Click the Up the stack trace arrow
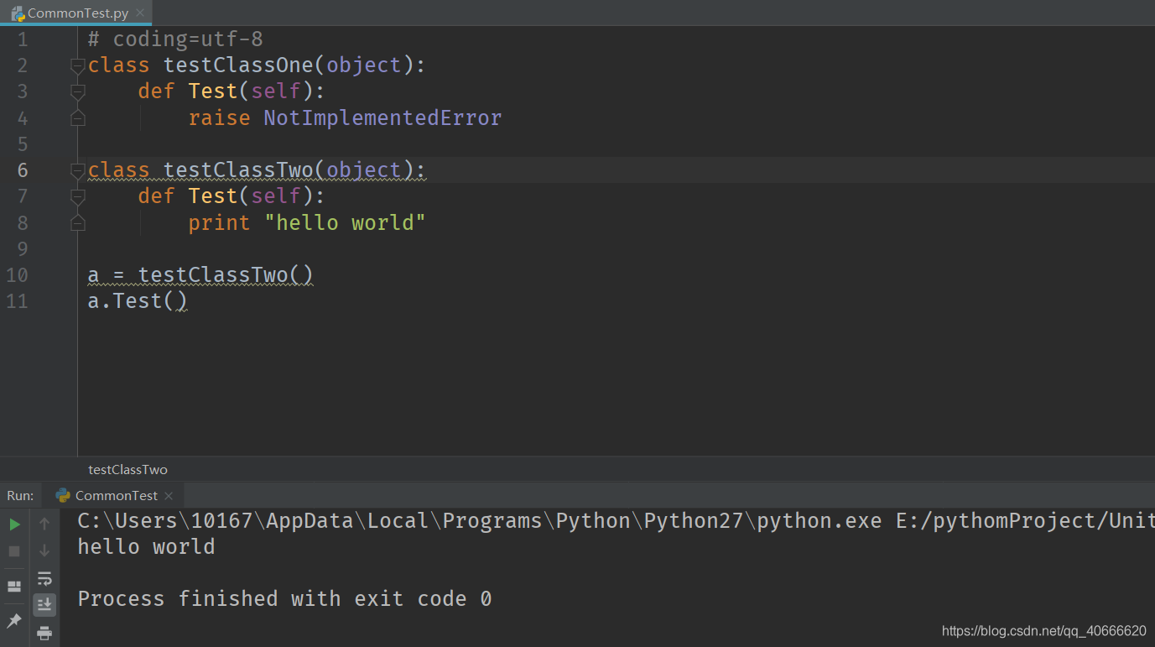Viewport: 1155px width, 647px height. coord(44,524)
